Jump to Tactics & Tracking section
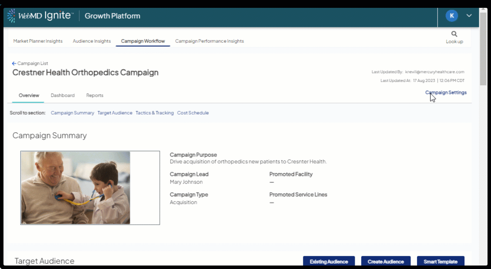This screenshot has width=491, height=269. coord(155,113)
